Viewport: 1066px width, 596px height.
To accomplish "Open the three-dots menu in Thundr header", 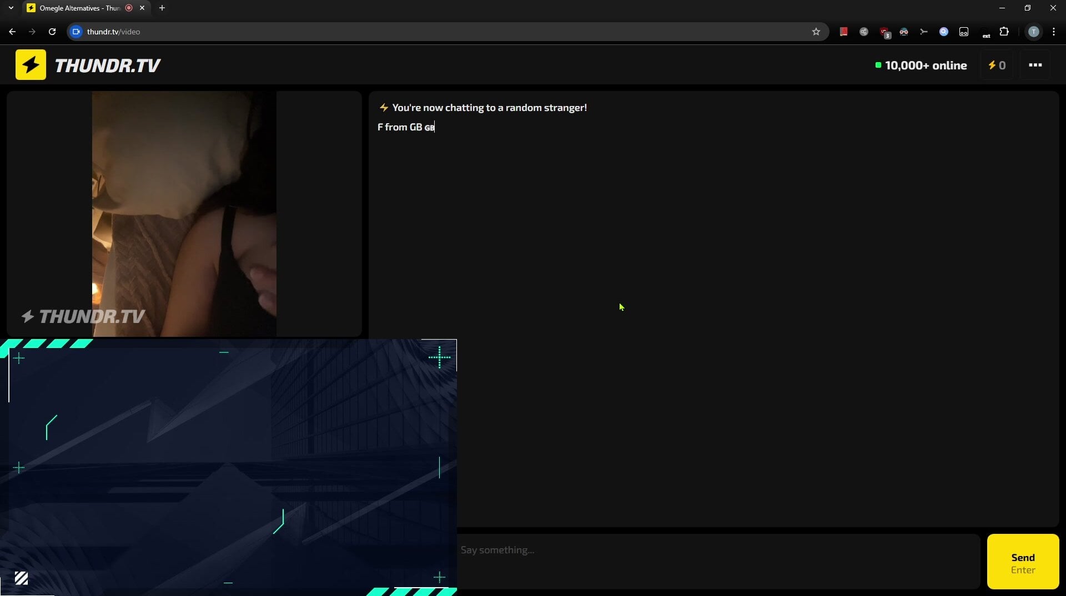I will (x=1035, y=65).
